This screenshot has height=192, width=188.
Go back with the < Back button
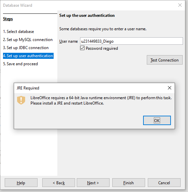pos(59,183)
